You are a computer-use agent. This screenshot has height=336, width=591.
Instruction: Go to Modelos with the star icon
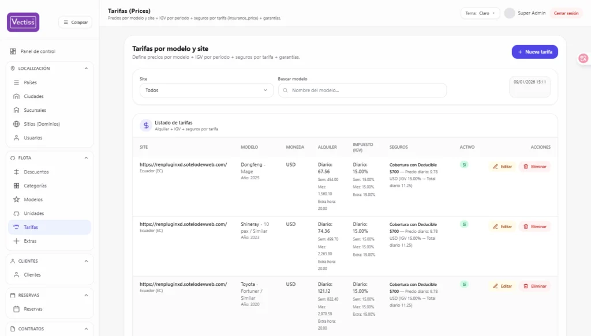(33, 199)
